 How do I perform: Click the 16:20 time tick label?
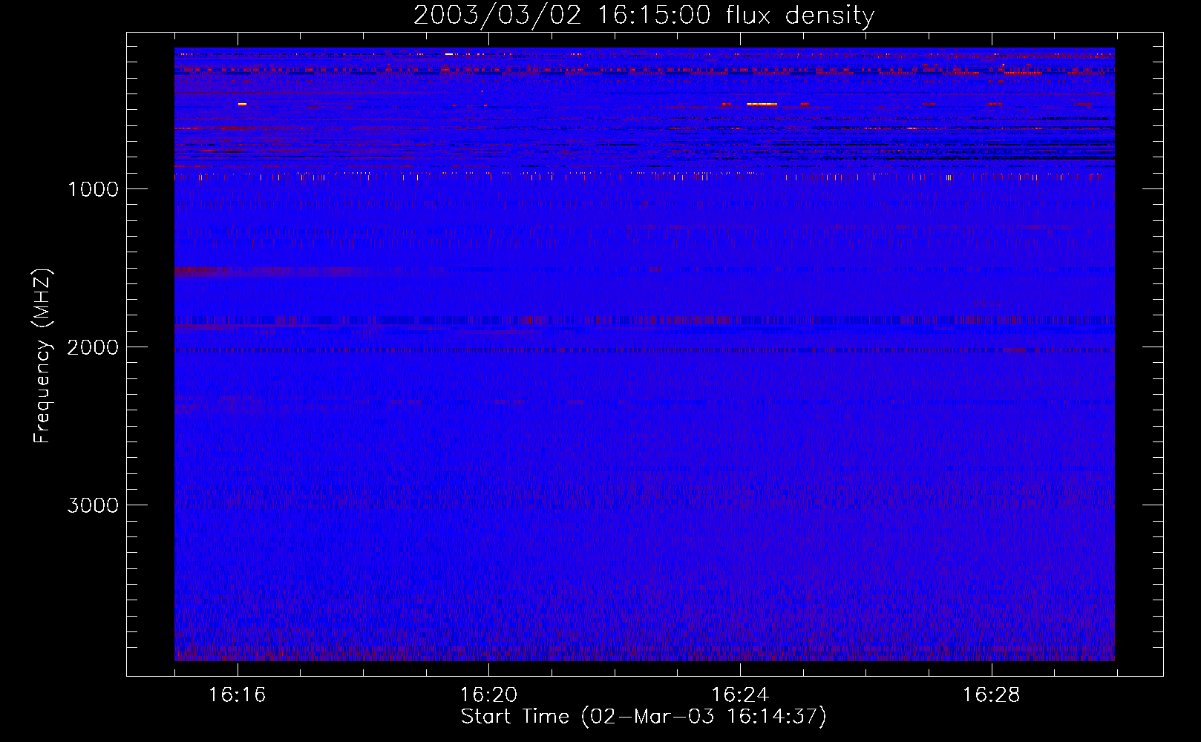pyautogui.click(x=488, y=695)
